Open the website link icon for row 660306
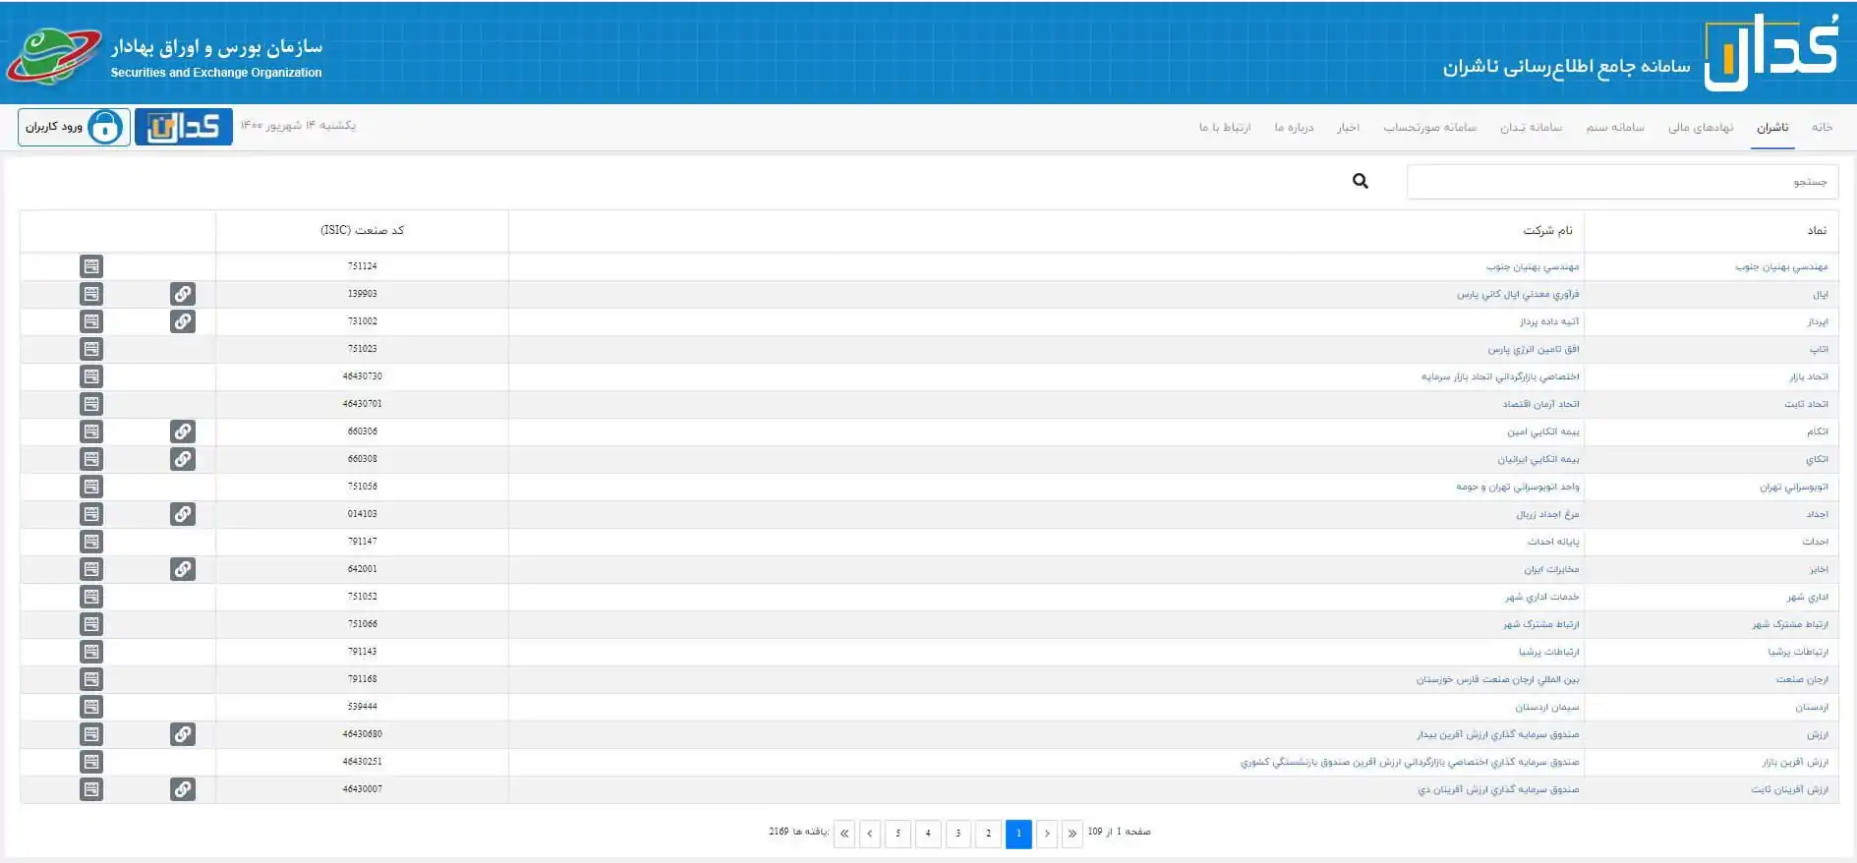Screen dimensions: 1857x863 (x=183, y=431)
